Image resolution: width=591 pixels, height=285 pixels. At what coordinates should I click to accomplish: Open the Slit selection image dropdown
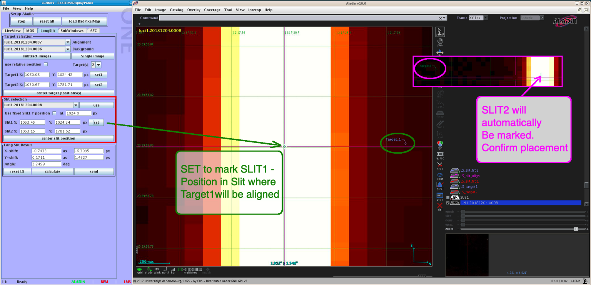(x=76, y=105)
